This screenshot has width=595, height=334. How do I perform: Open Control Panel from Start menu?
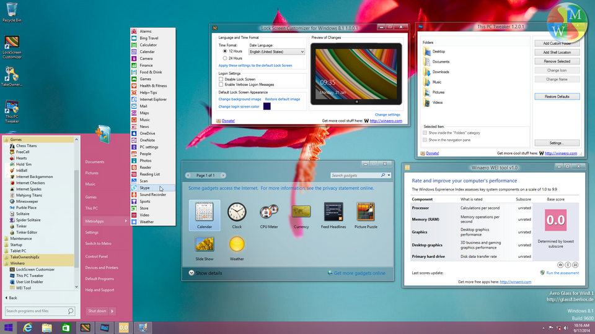coord(97,256)
